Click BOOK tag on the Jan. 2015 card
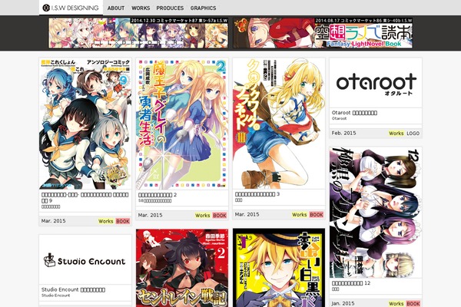The image size is (461, 307). point(413,304)
